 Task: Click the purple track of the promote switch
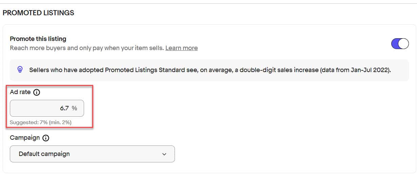pyautogui.click(x=395, y=44)
